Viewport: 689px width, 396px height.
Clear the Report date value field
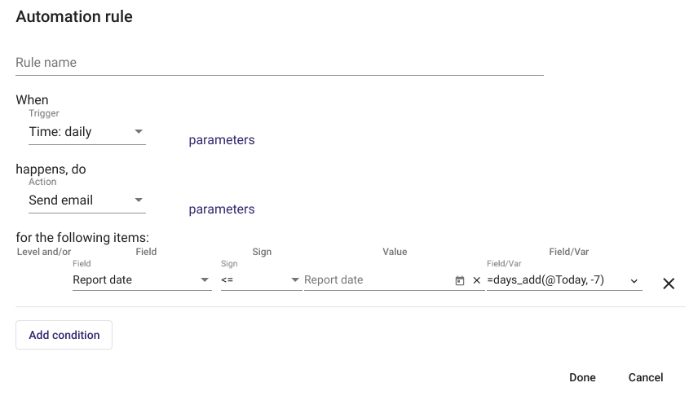point(476,280)
